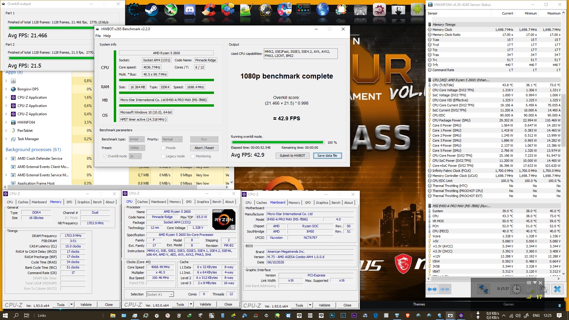Image resolution: width=569 pixels, height=320 pixels.
Task: Open Tools dropdown arrow in CPU-Z Memory window
Action: [71, 305]
